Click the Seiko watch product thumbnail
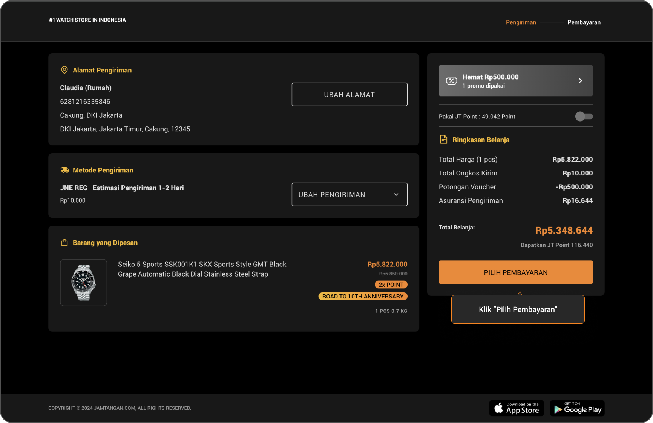This screenshot has height=423, width=653. [84, 283]
